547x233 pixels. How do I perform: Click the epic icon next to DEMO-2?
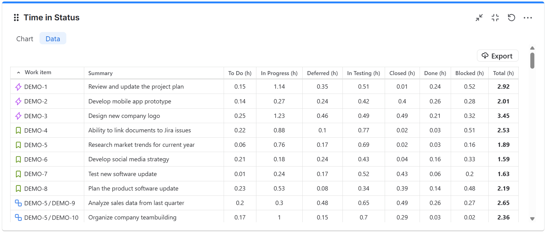(18, 101)
